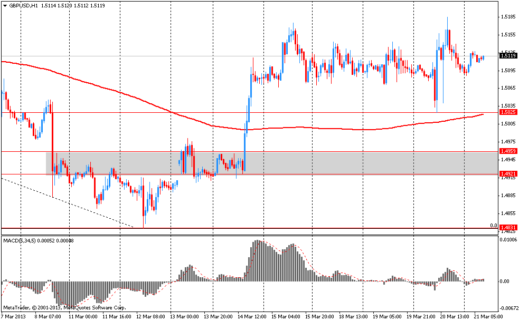Click the 1.5065 price axis value

[x=508, y=88]
